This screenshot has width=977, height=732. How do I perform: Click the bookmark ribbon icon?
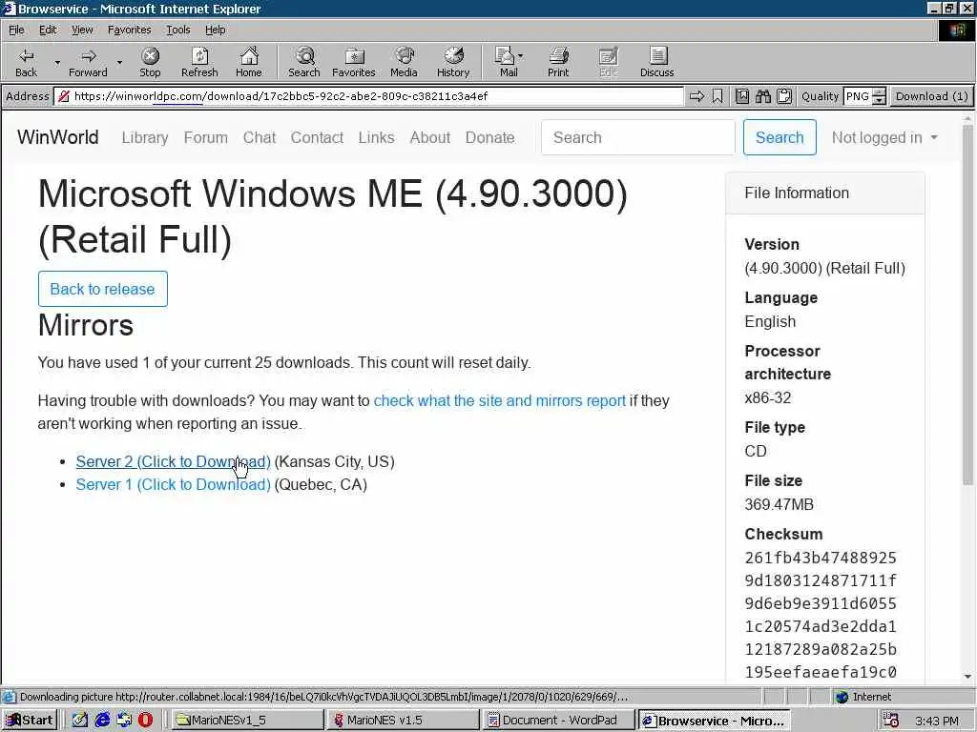pos(717,96)
